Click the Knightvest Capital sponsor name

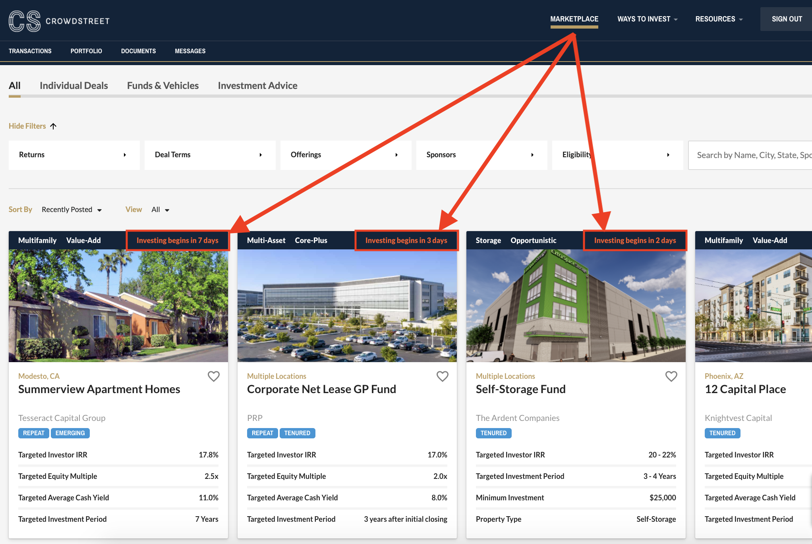(x=739, y=418)
